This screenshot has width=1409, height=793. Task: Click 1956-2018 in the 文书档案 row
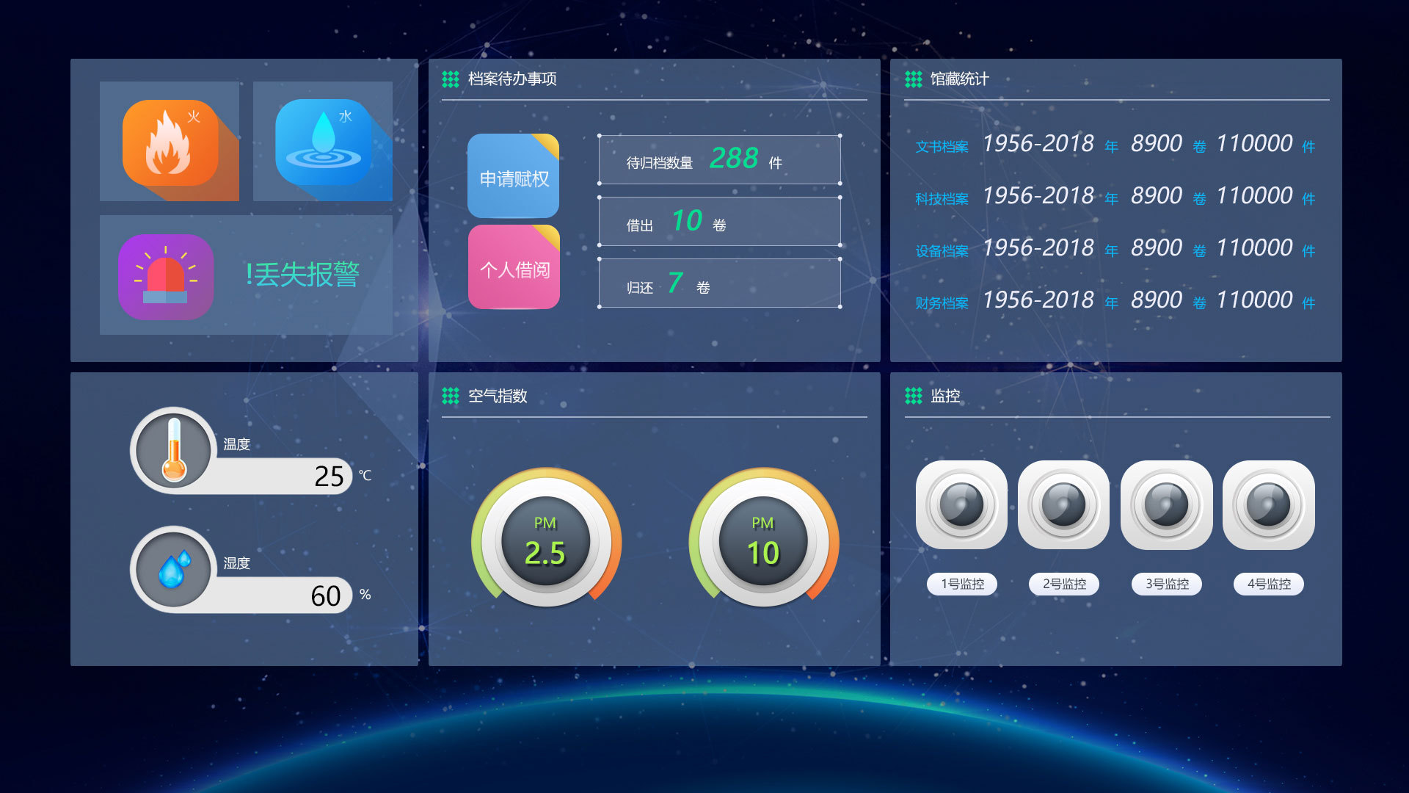click(x=1038, y=143)
